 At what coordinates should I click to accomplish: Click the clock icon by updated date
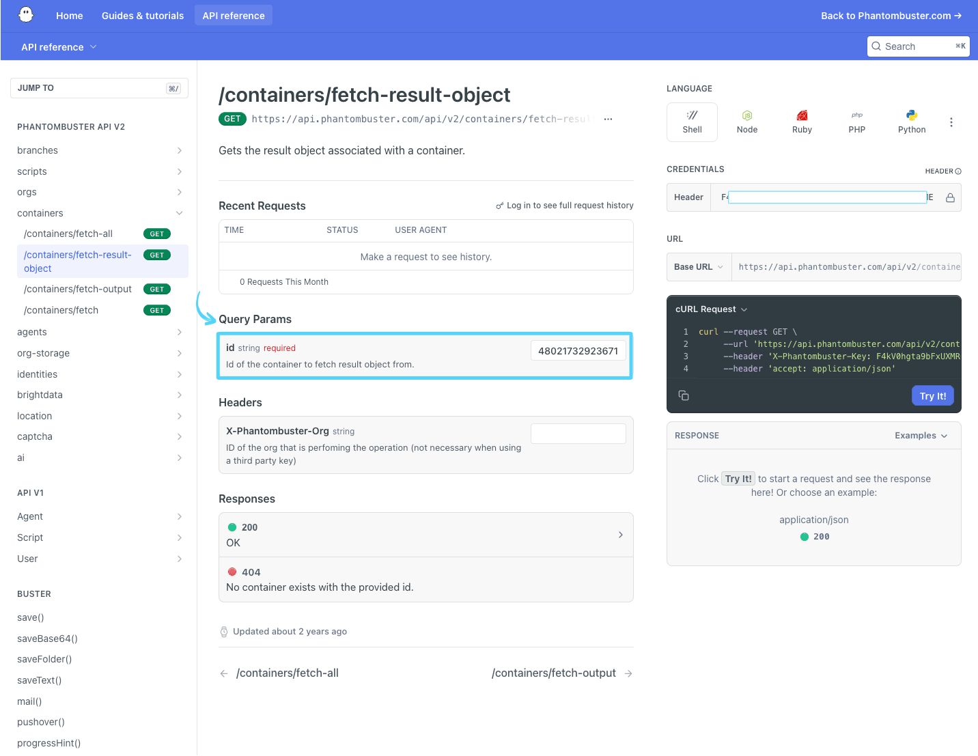[x=224, y=632]
